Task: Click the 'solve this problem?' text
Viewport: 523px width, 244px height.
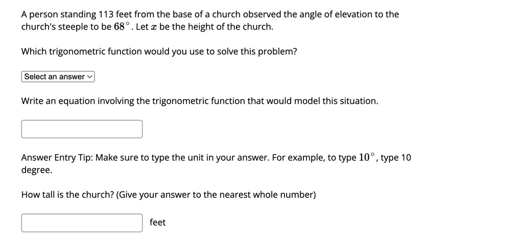Action: click(257, 52)
